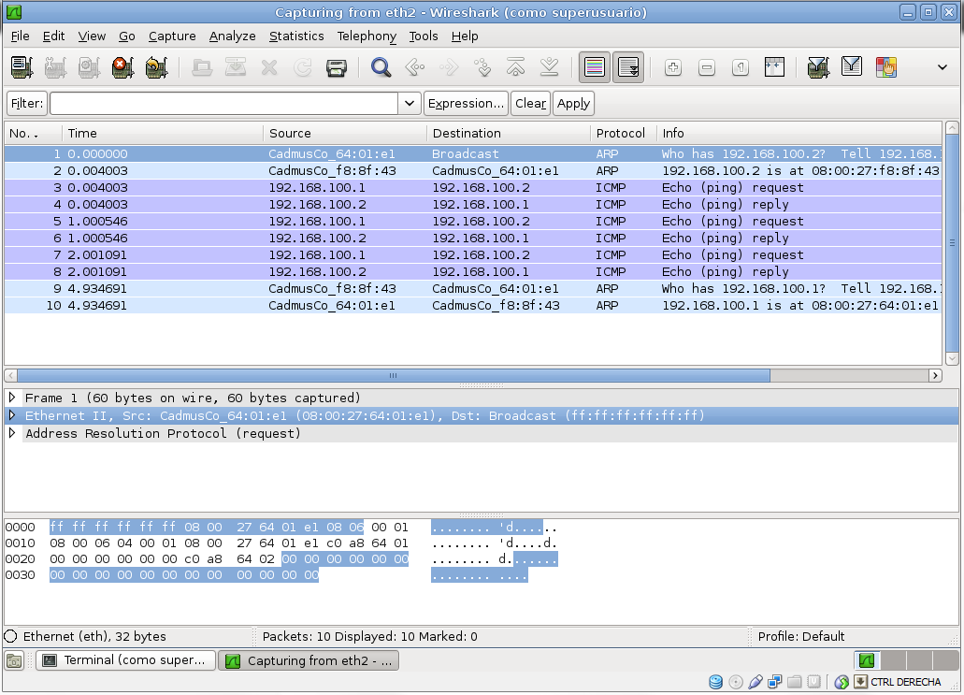Open the coloring rules editor

point(886,66)
